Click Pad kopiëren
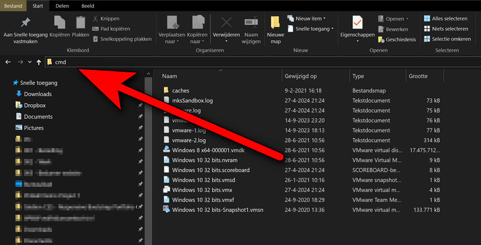481x245 pixels. point(111,29)
